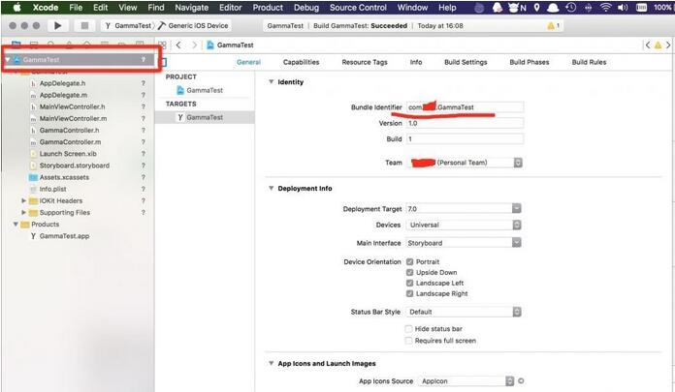Open the Time Machine menu bar icon
675x392 pixels.
tap(571, 8)
